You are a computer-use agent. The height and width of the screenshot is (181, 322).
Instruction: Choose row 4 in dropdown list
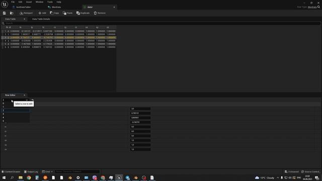point(16,117)
